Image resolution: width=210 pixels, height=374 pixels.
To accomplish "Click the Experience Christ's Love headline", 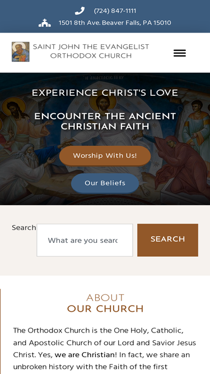I will tap(105, 93).
